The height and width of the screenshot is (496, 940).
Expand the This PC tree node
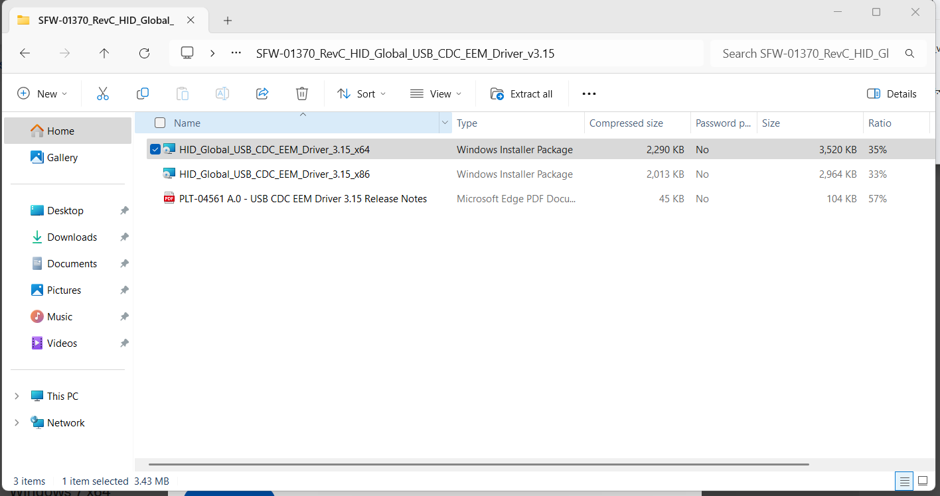tap(17, 397)
